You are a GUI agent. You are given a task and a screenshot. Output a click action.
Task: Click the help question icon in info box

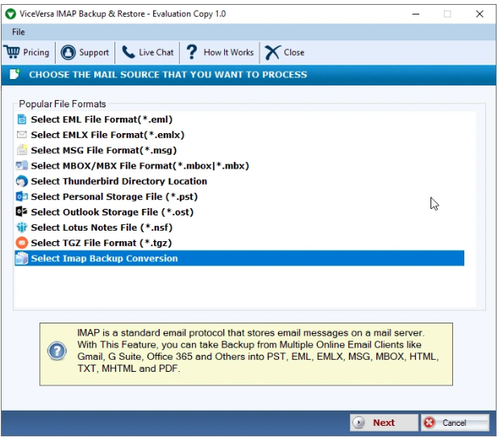tap(57, 352)
